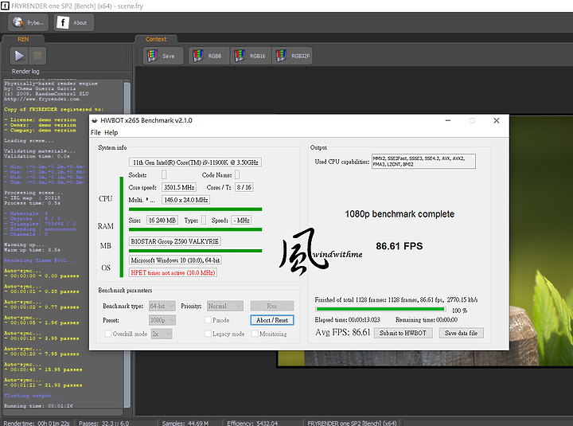
Task: Open the Help menu in HWBOT
Action: pos(111,132)
